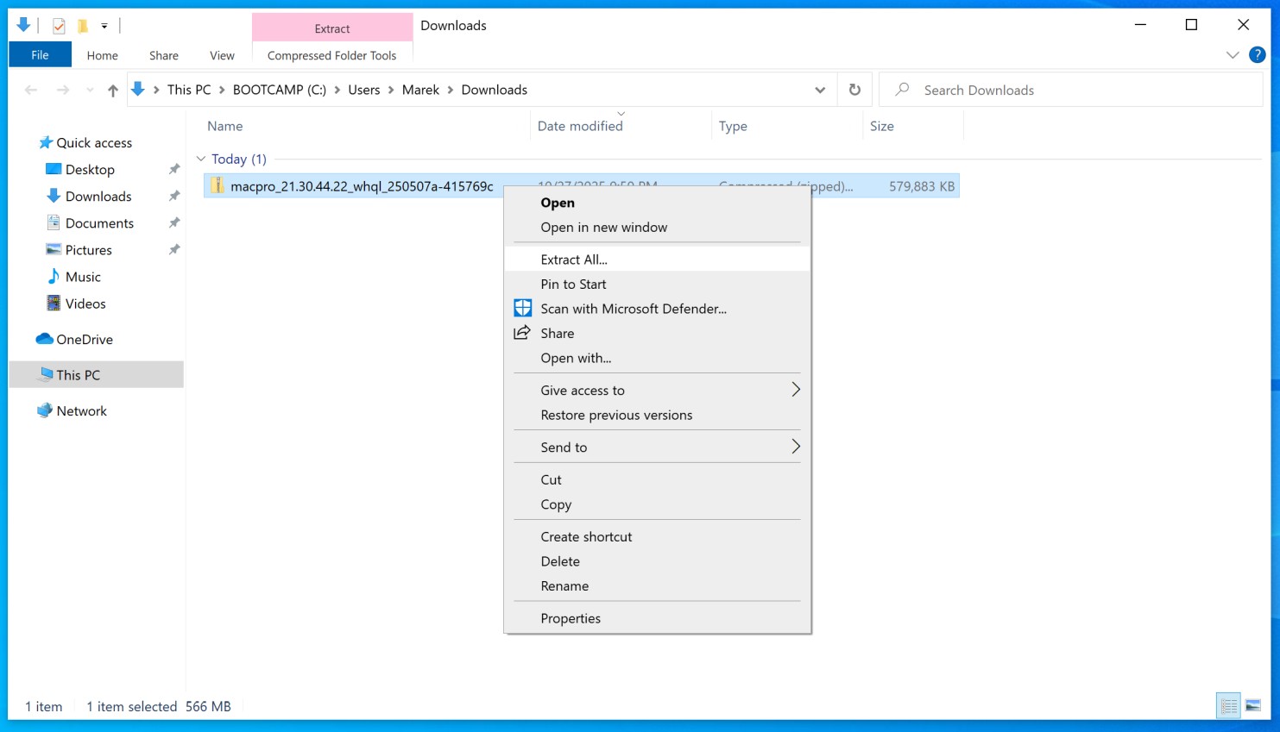The width and height of the screenshot is (1280, 732).
Task: Collapse the Today (1) group
Action: tap(201, 159)
